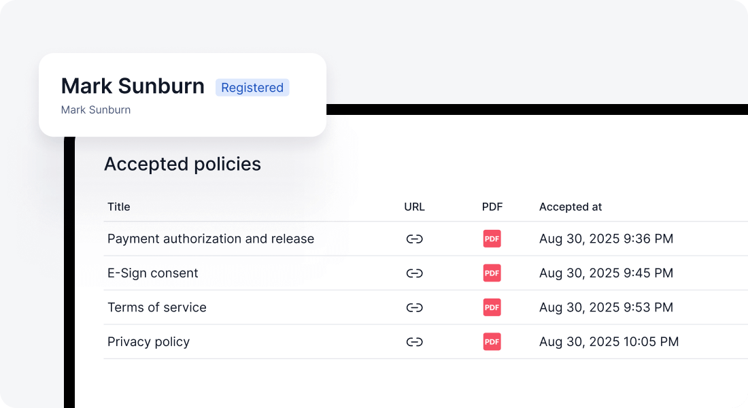
Task: Click the URL column header
Action: (414, 207)
